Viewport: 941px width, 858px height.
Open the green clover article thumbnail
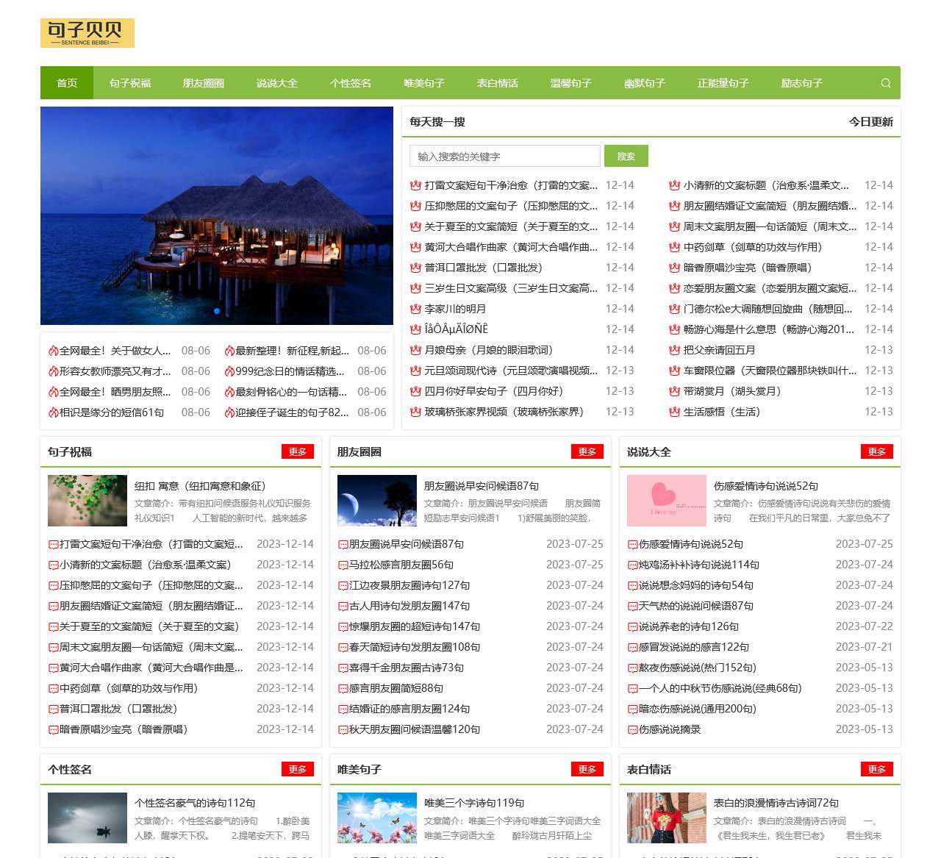point(87,501)
